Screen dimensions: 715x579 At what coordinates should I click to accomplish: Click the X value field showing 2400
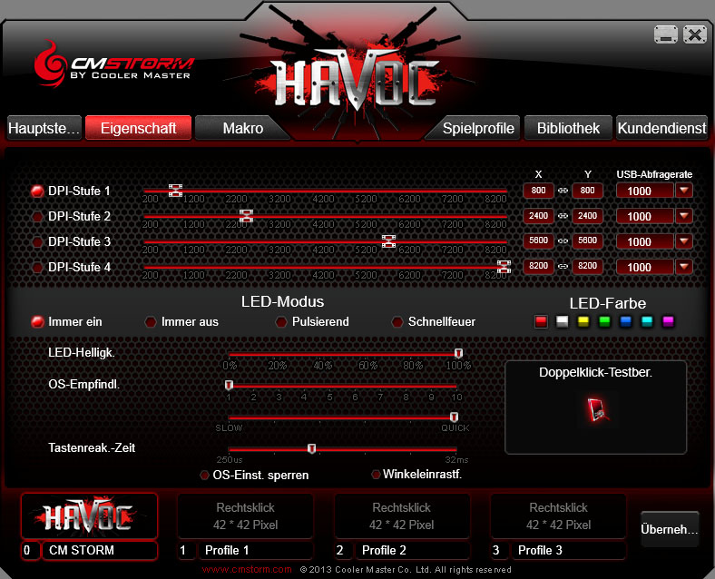pyautogui.click(x=539, y=216)
